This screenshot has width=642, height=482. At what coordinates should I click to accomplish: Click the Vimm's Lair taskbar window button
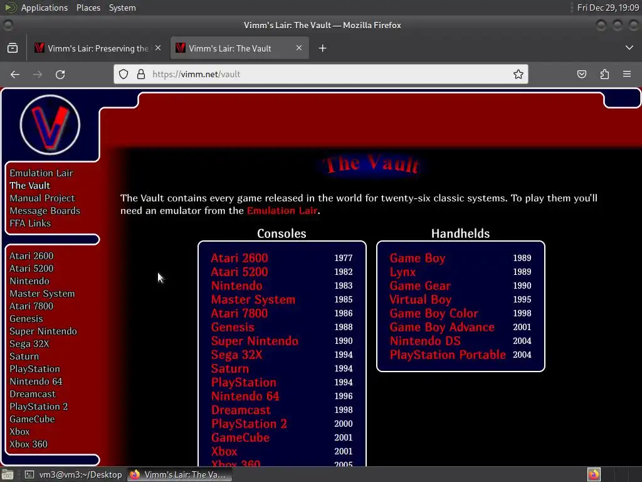pyautogui.click(x=179, y=474)
